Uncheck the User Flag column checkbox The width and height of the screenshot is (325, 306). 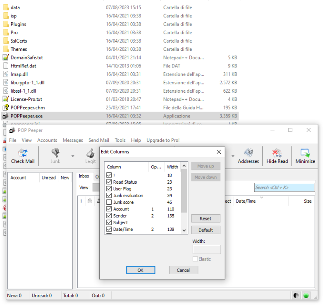(109, 189)
